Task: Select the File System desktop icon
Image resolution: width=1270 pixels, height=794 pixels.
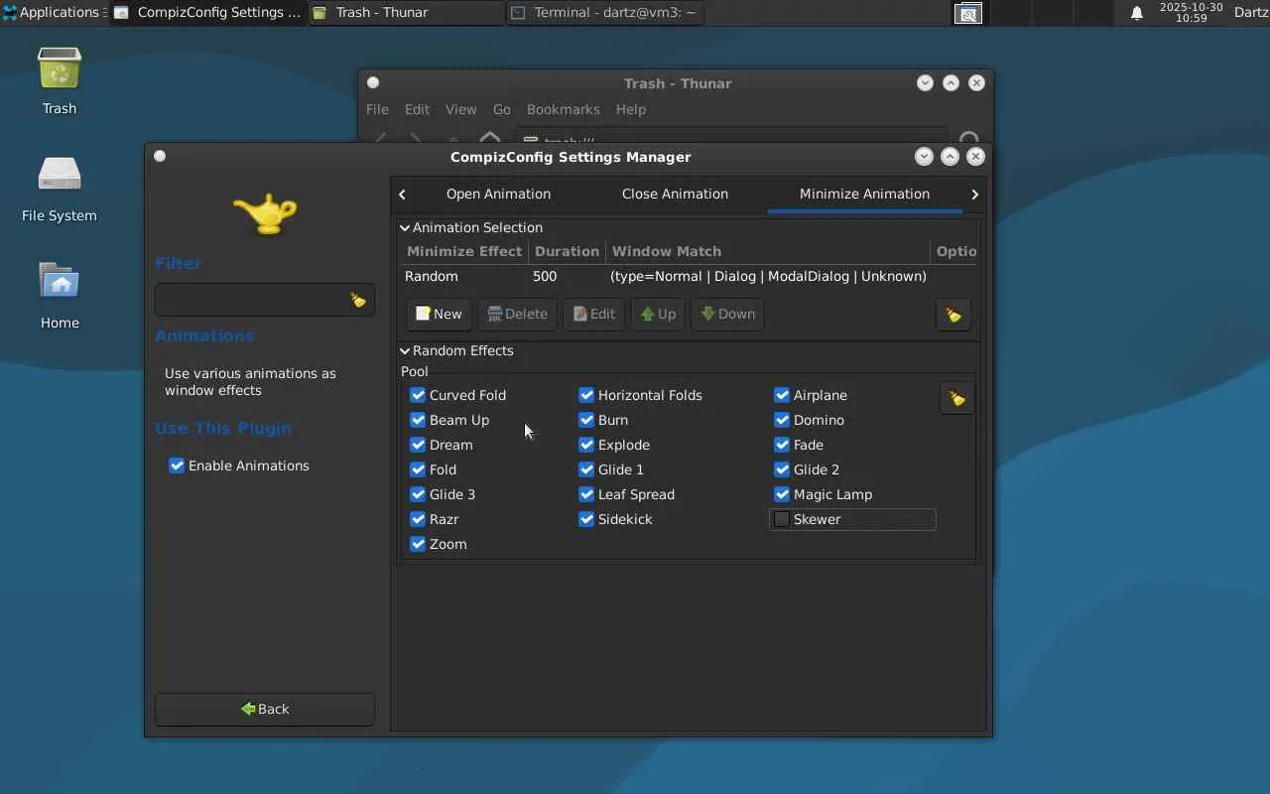Action: pos(60,189)
